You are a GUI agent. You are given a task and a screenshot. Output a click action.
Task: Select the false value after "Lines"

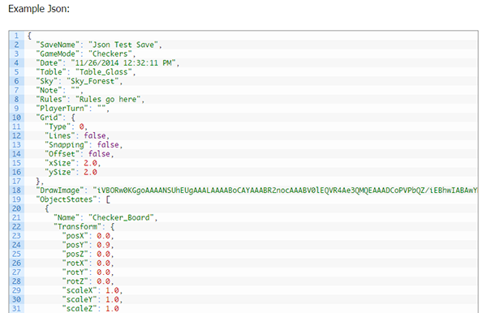point(95,135)
